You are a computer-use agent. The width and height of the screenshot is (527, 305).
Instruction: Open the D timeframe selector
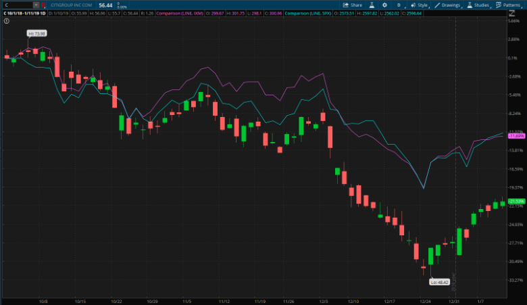pos(399,5)
